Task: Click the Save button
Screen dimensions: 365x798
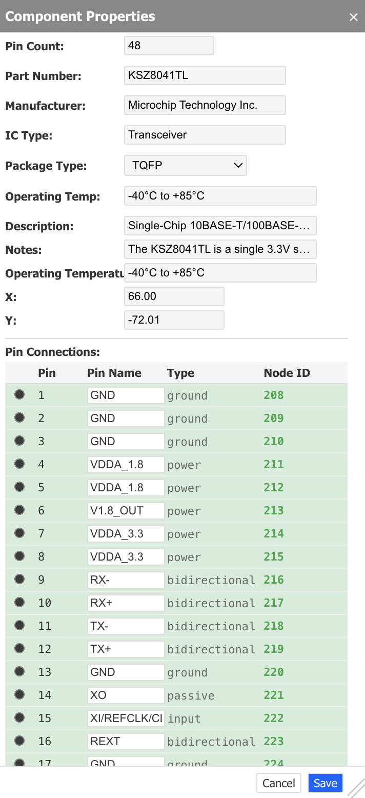Action: [325, 783]
